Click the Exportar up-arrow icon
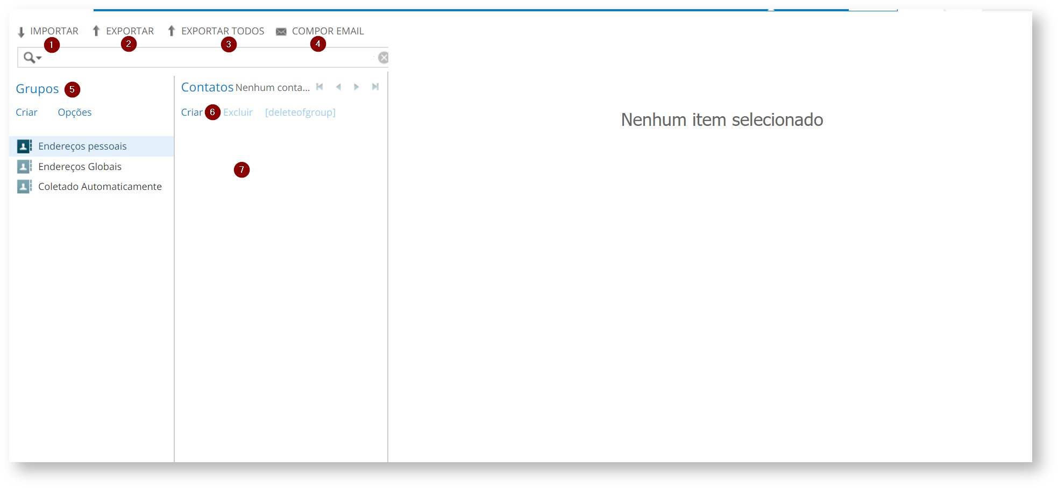Image resolution: width=1058 pixels, height=488 pixels. point(96,31)
